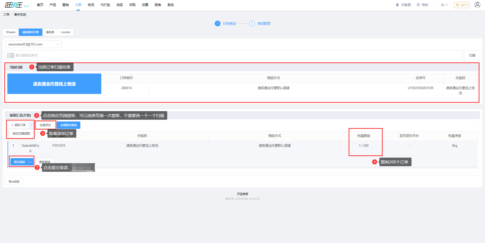
Task: Open the 发票 menu
Action: [x=145, y=5]
